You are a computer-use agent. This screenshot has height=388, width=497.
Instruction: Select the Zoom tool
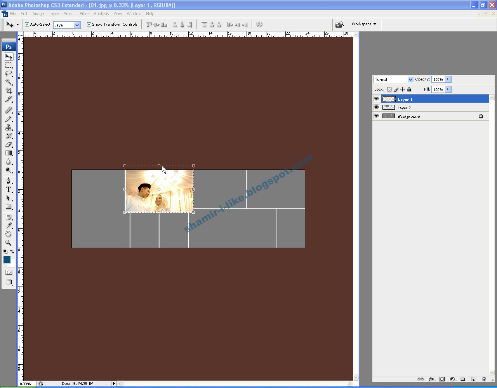point(9,243)
